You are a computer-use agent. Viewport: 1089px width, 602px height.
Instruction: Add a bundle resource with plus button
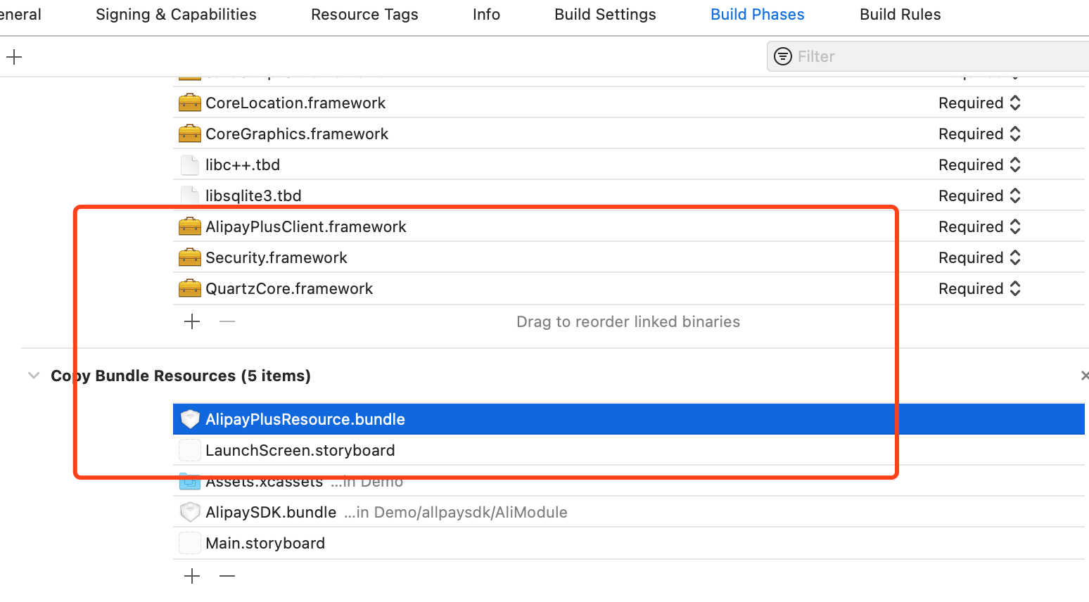tap(192, 577)
